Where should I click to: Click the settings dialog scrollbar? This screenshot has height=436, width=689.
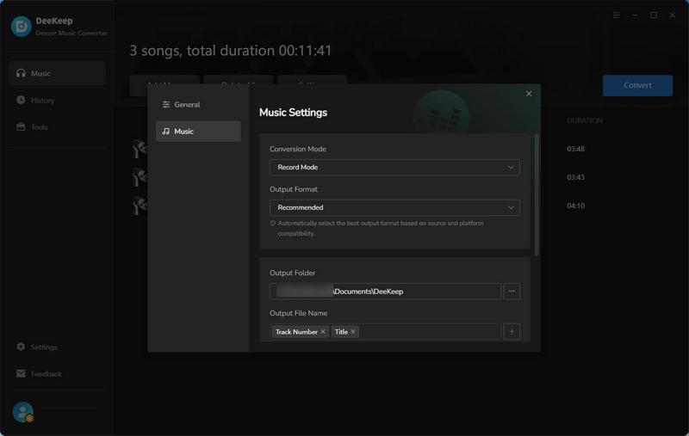pos(536,194)
